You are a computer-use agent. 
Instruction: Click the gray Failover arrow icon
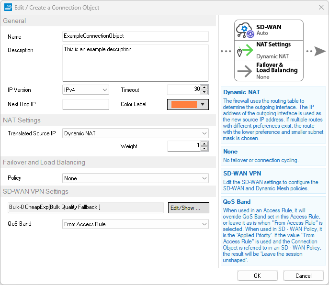click(245, 71)
